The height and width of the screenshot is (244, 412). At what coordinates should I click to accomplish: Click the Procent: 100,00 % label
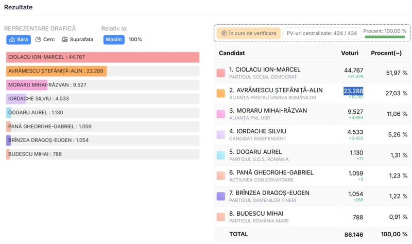(x=385, y=31)
